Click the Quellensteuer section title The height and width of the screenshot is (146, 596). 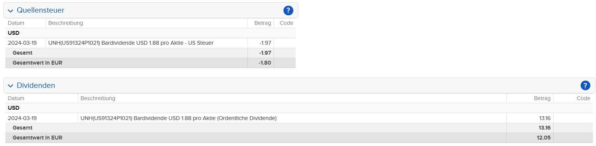(41, 10)
